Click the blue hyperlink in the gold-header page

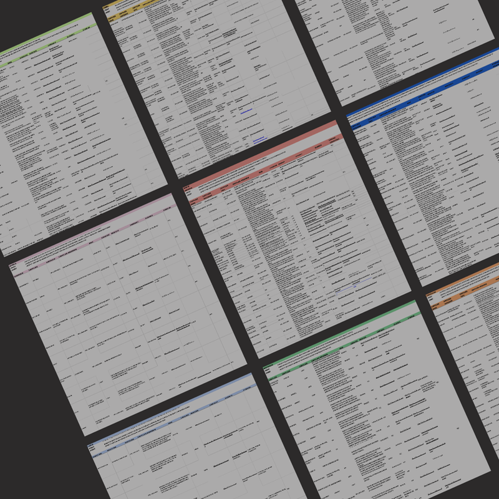(246, 111)
